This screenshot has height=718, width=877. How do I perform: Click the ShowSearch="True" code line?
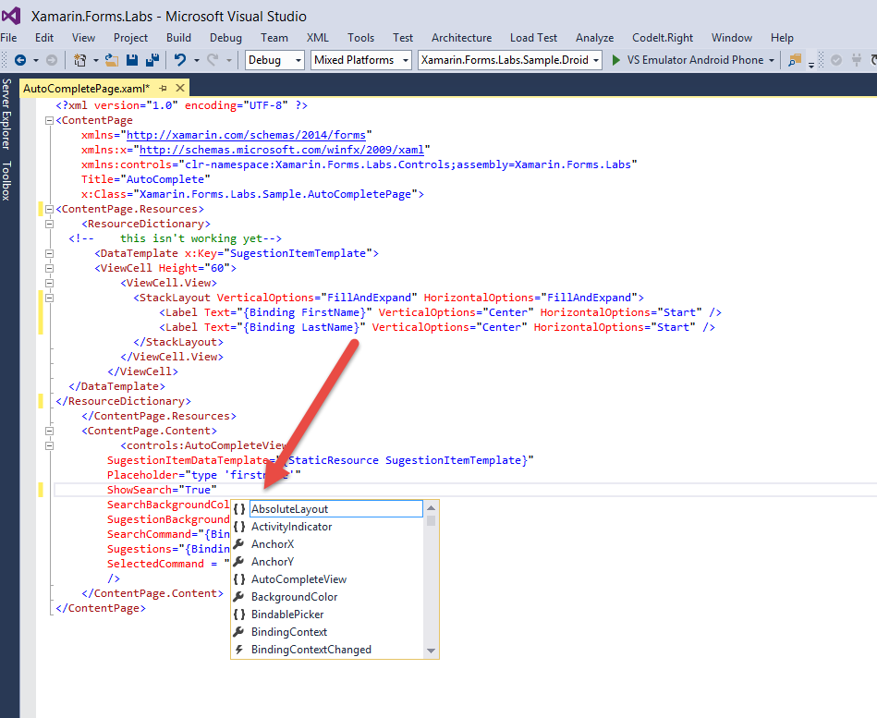[162, 490]
